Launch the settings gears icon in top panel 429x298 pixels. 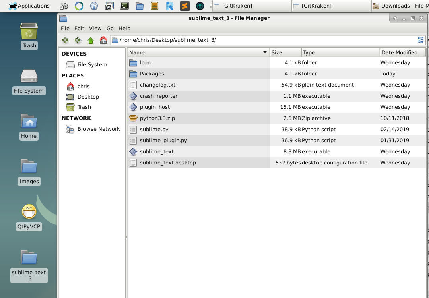[64, 6]
